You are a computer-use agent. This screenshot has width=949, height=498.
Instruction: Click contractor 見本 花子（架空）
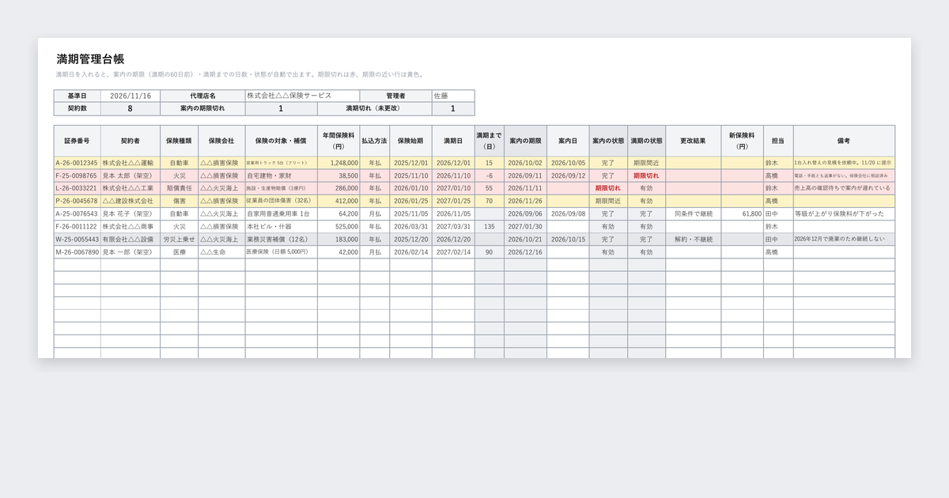(130, 213)
